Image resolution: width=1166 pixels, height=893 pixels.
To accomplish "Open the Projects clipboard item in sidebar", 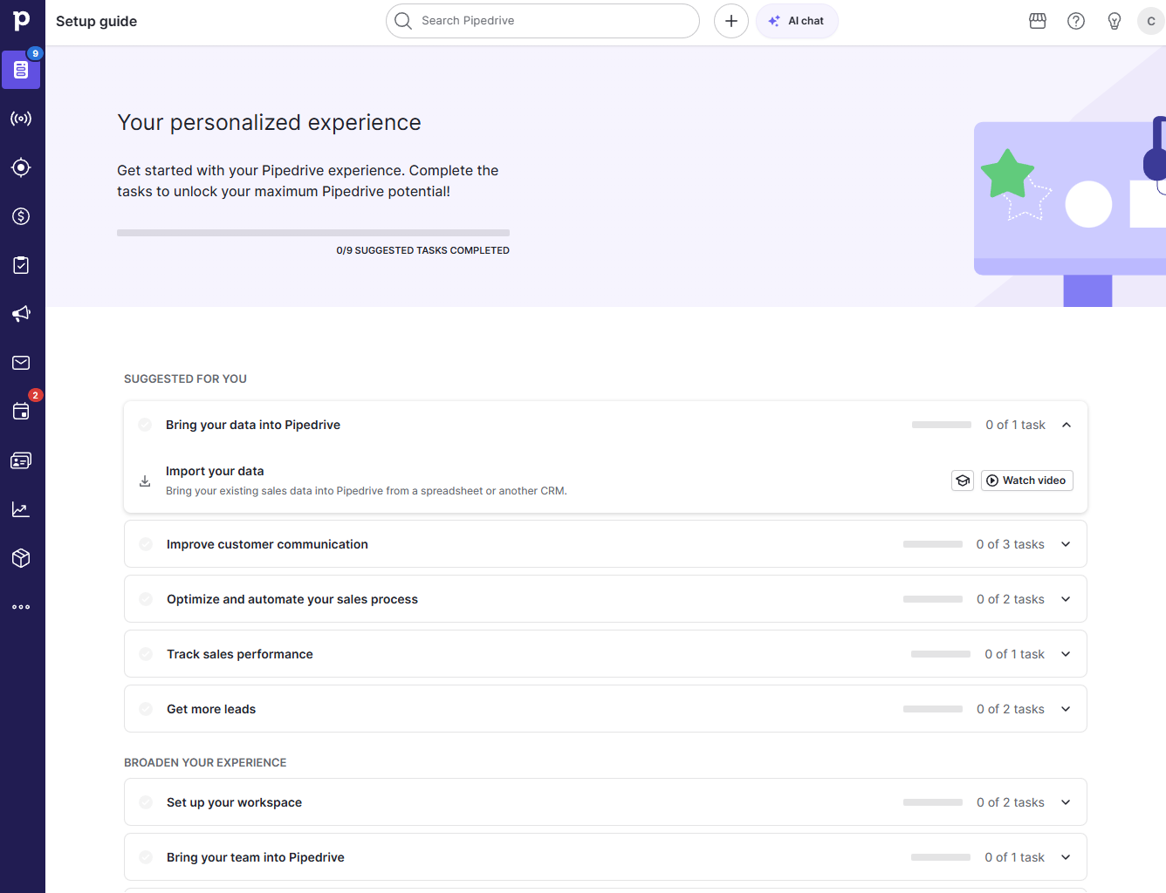I will pyautogui.click(x=21, y=265).
